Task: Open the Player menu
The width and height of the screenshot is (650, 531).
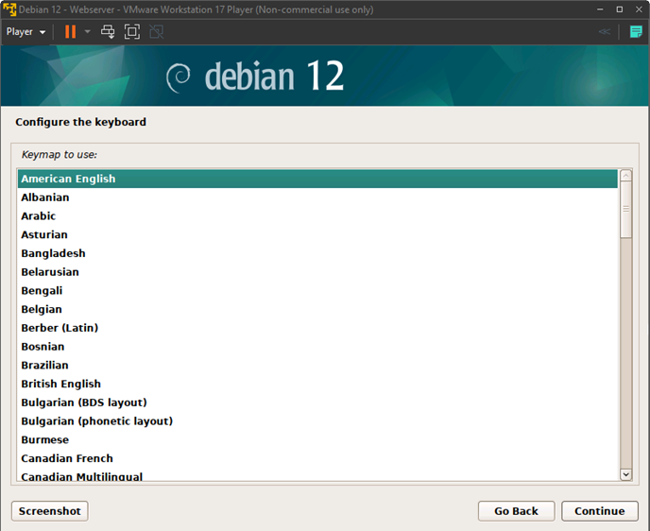Action: coord(26,31)
